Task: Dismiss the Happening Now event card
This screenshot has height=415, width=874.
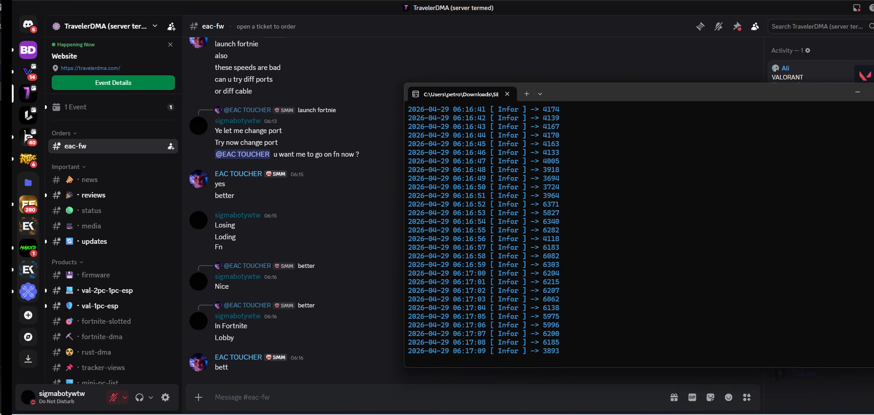Action: (x=170, y=44)
